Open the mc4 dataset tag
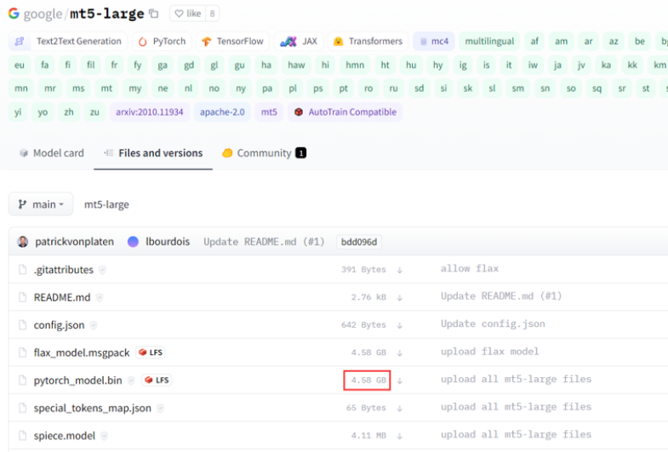Screen dimensions: 668x452 [x=434, y=42]
